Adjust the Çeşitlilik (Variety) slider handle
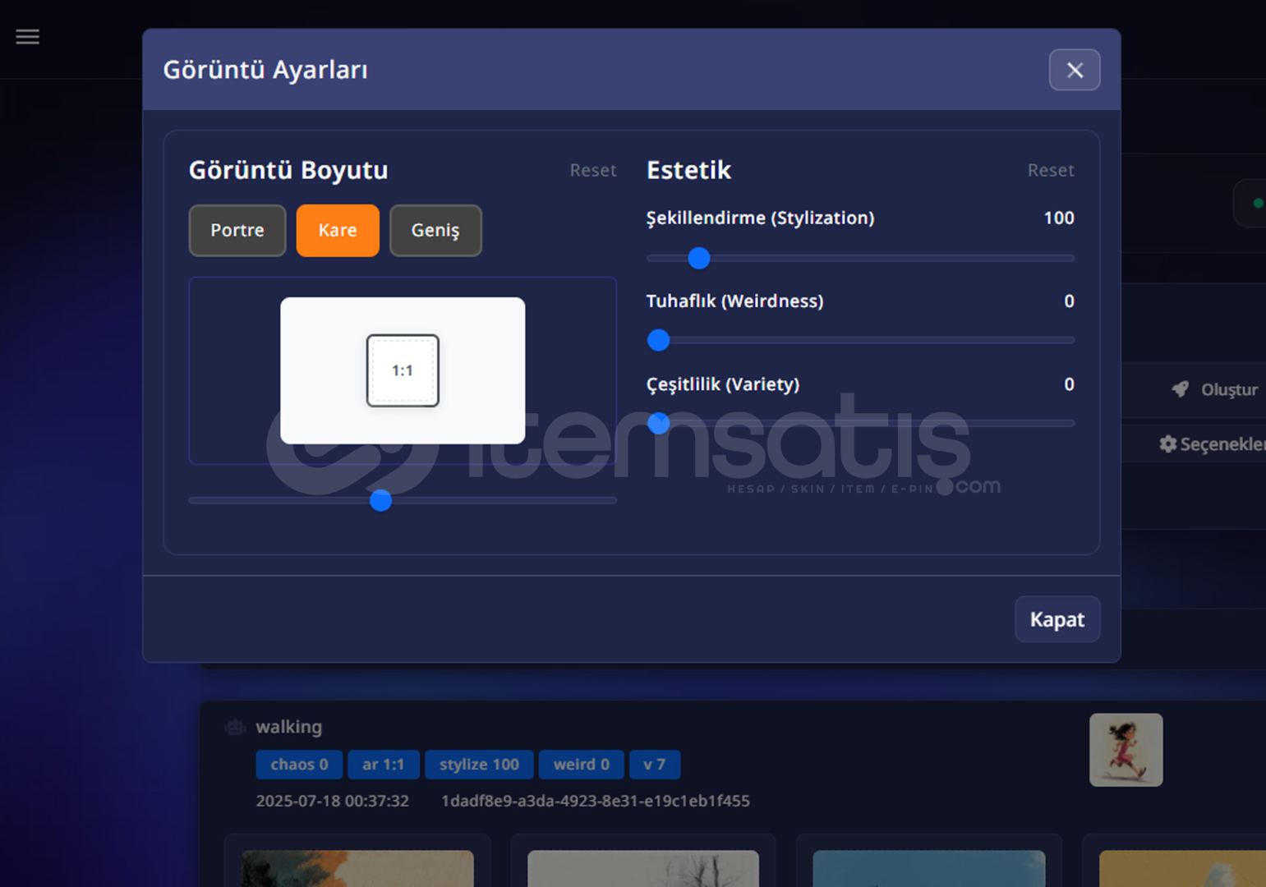Image resolution: width=1266 pixels, height=887 pixels. [659, 423]
